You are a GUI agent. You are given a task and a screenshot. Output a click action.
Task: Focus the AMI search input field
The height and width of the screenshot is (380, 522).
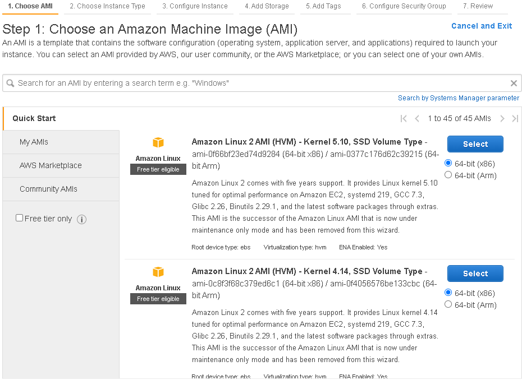(x=262, y=83)
